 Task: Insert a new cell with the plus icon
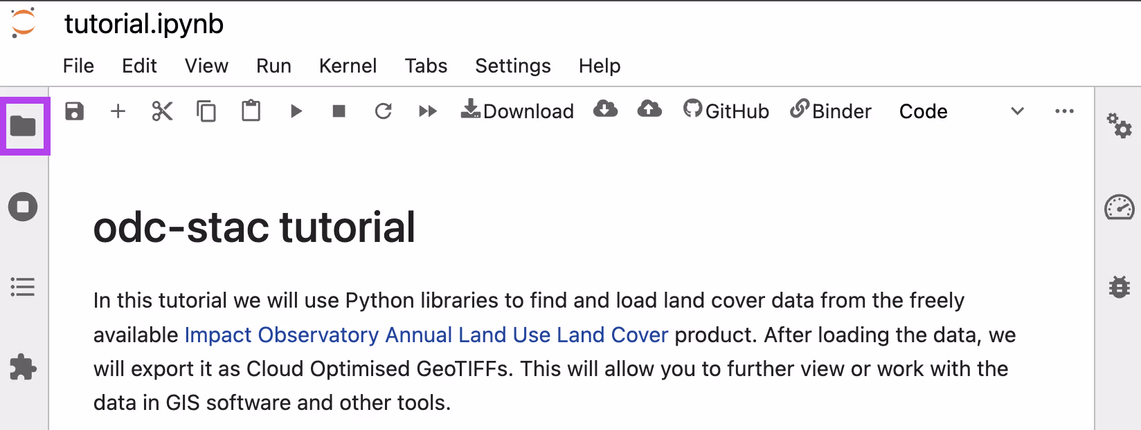click(x=118, y=111)
